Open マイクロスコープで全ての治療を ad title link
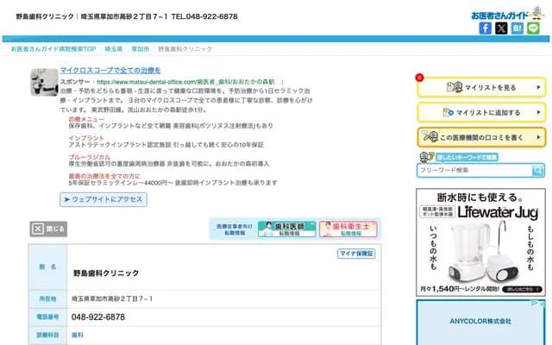 [x=110, y=71]
